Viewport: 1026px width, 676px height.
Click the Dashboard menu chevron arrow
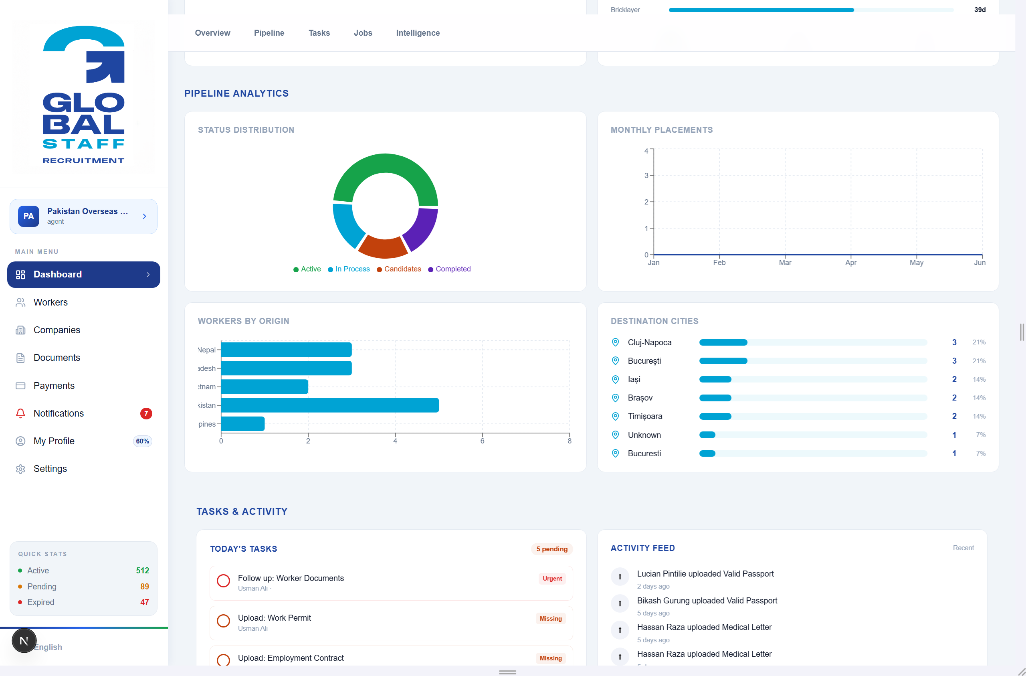[x=148, y=274]
